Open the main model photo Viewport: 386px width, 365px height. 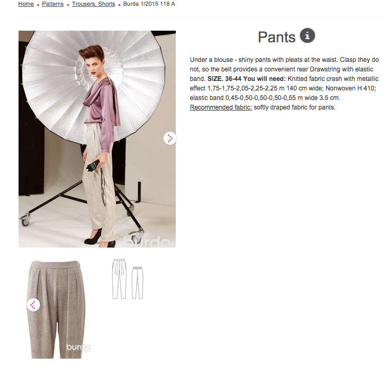(97, 139)
